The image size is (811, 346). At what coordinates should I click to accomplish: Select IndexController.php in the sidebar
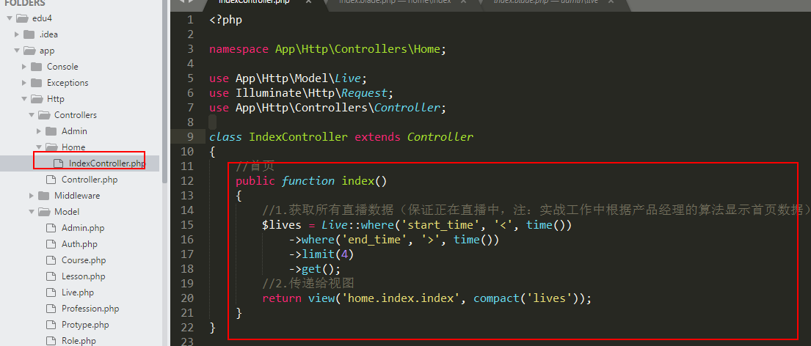106,163
